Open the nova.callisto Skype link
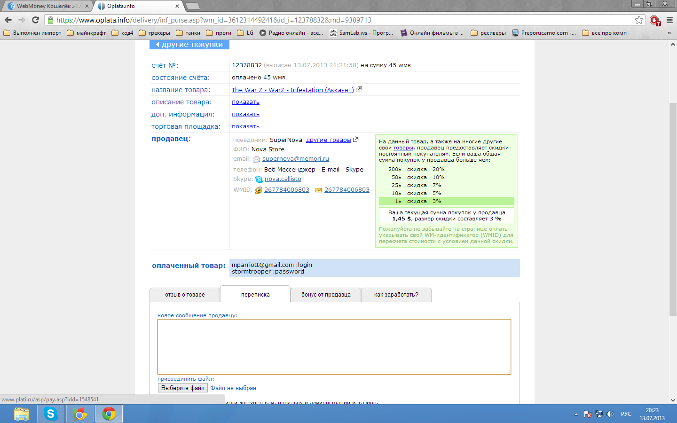This screenshot has height=423, width=677. [283, 179]
